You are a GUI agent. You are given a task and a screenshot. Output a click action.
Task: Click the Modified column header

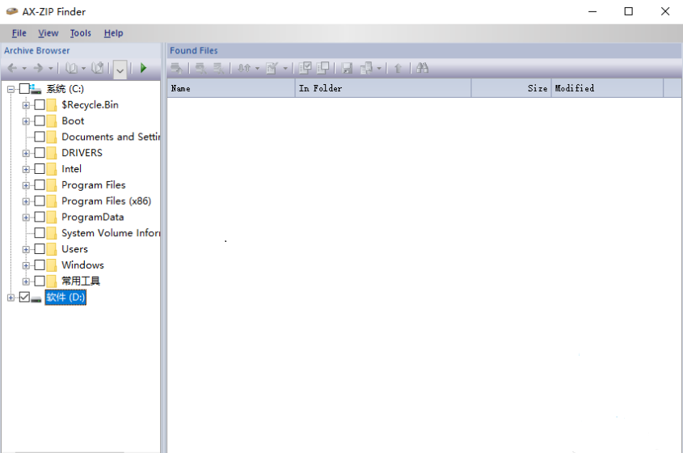606,88
